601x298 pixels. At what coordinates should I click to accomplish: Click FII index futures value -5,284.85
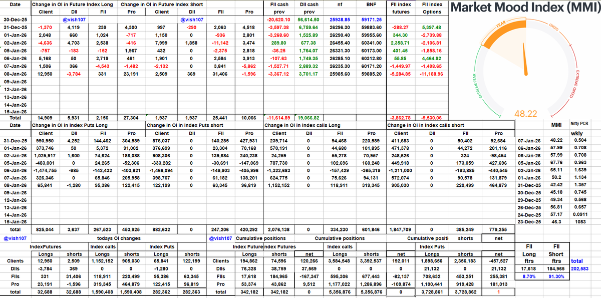tap(401, 73)
